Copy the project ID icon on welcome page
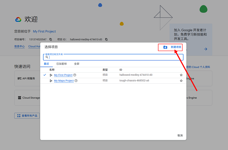 [x=106, y=39]
